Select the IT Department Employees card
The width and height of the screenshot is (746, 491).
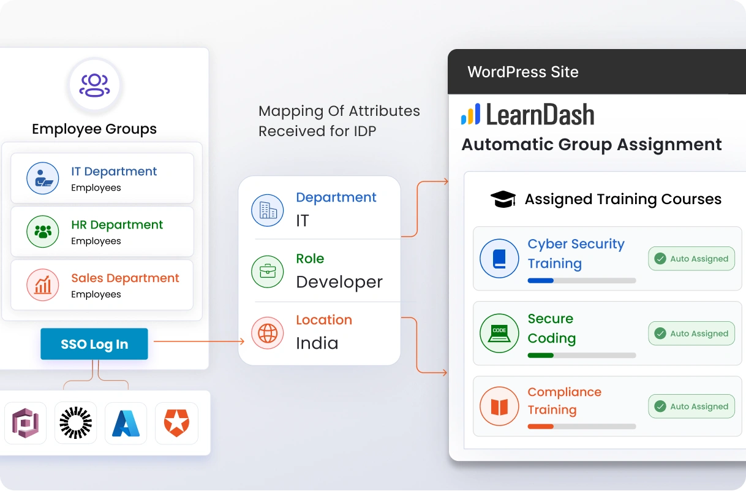(102, 178)
